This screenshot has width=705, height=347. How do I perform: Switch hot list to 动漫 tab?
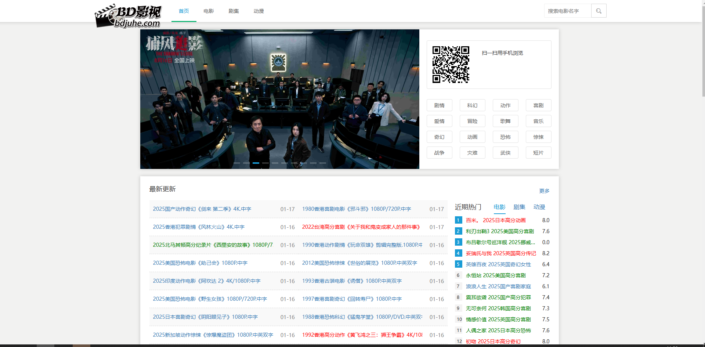[539, 207]
